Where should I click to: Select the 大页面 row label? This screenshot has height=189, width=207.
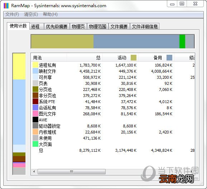[45, 144]
